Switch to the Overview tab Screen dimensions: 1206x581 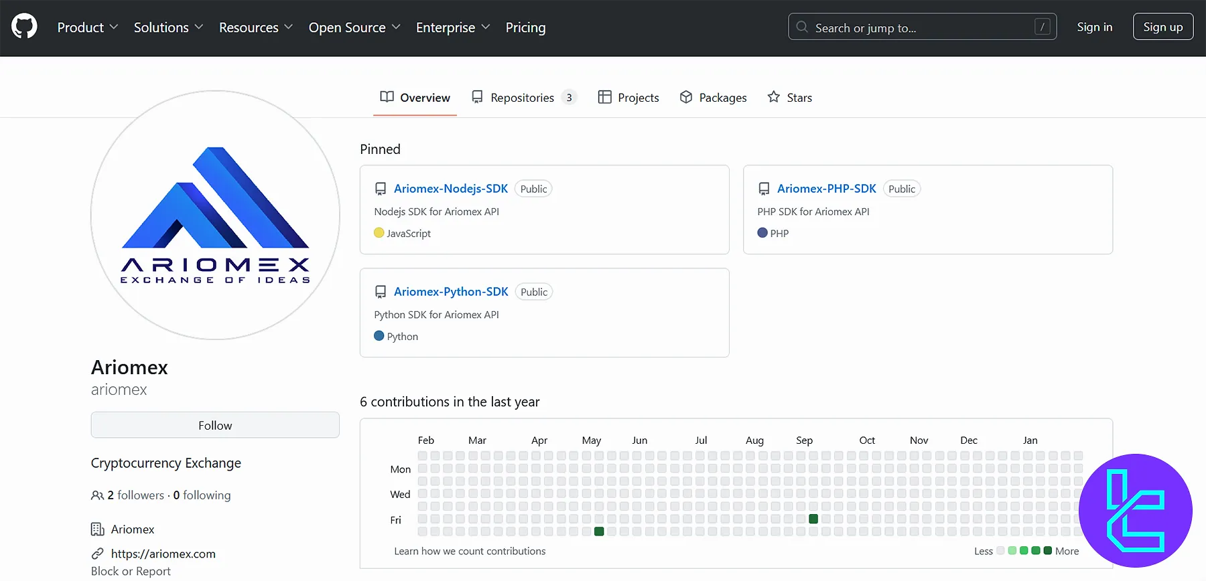[415, 98]
